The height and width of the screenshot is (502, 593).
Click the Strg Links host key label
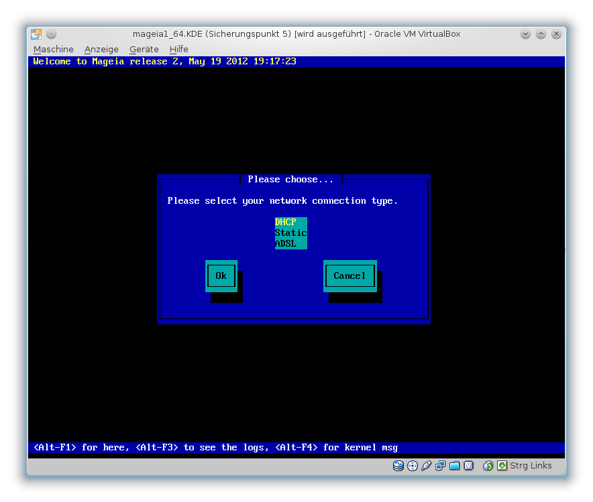tap(531, 466)
